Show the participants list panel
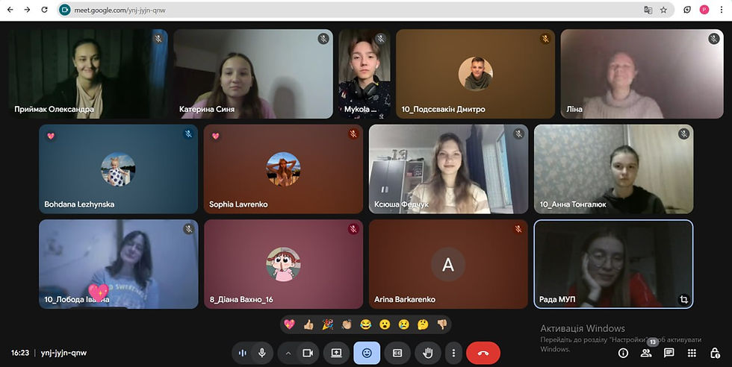 646,353
